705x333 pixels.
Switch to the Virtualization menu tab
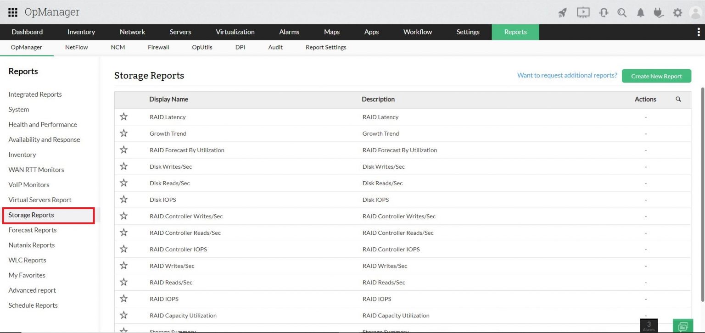(x=235, y=32)
